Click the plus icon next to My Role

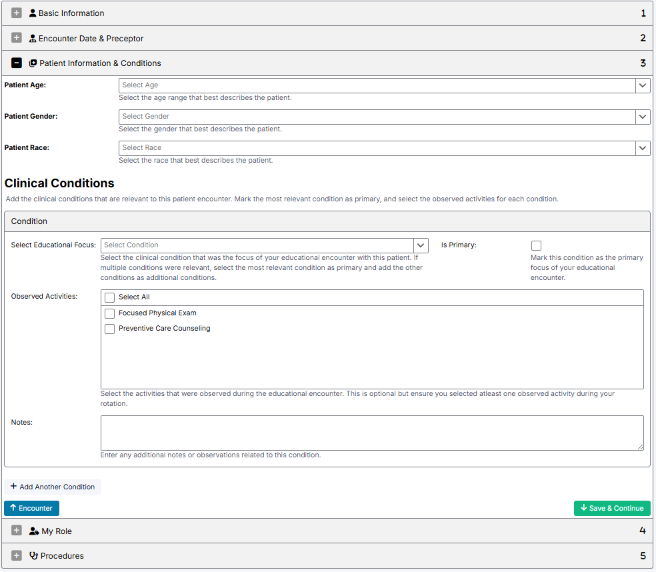click(17, 531)
